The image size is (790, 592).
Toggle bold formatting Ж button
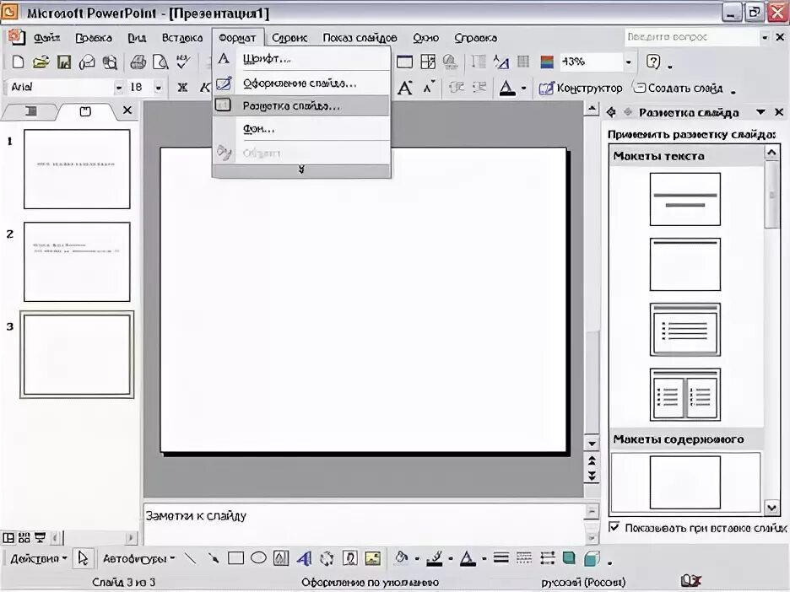(x=182, y=88)
